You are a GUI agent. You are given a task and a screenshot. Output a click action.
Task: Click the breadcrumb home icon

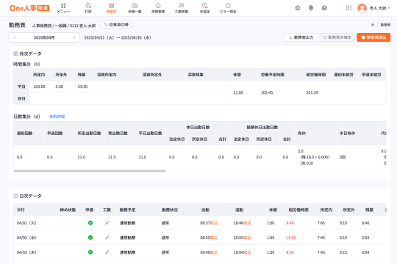click(373, 25)
